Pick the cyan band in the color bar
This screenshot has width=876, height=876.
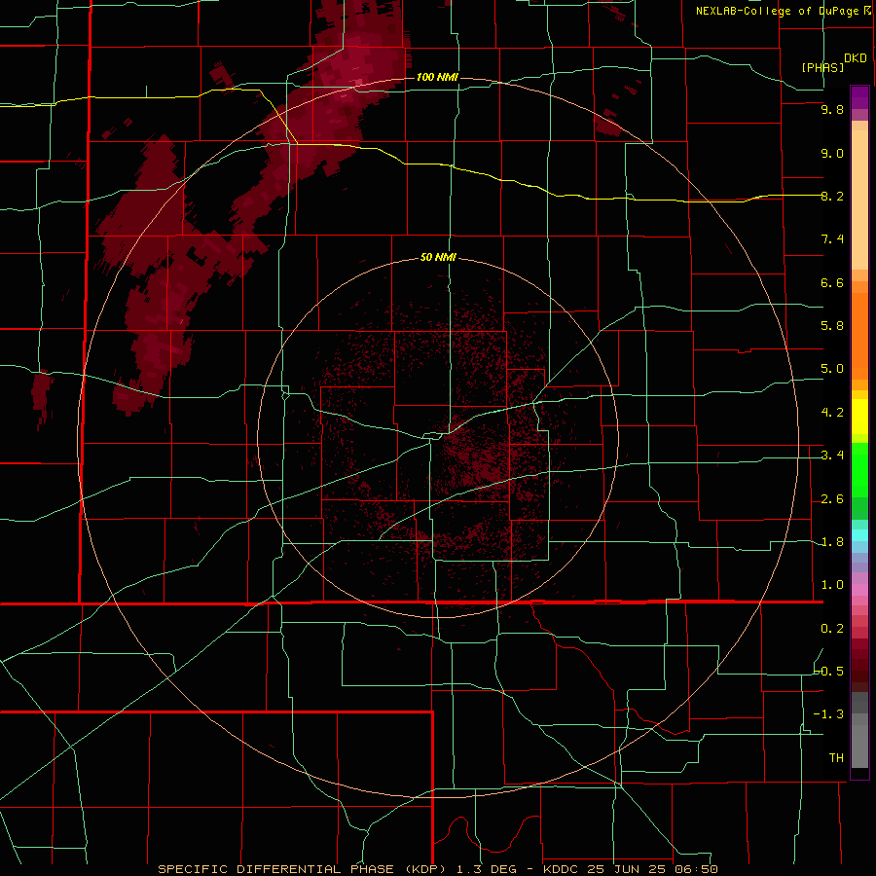coord(859,534)
